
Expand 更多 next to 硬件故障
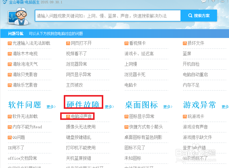tap(109, 107)
